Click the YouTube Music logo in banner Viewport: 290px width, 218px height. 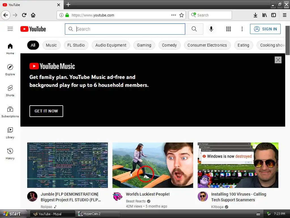pos(52,66)
